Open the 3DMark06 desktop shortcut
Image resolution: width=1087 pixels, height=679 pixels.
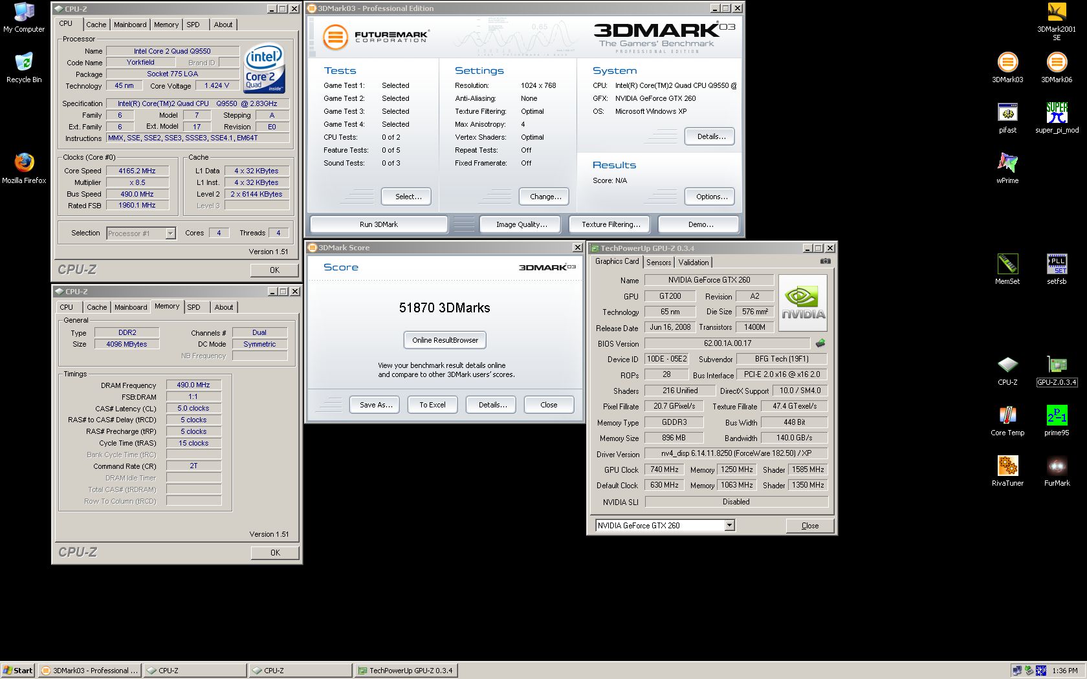click(1057, 68)
